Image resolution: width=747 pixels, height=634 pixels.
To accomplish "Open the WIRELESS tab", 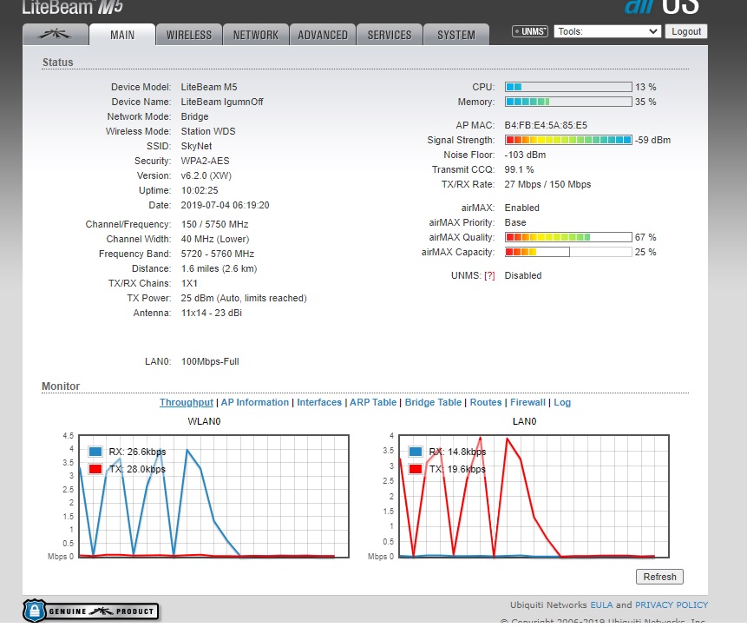I will tap(189, 35).
